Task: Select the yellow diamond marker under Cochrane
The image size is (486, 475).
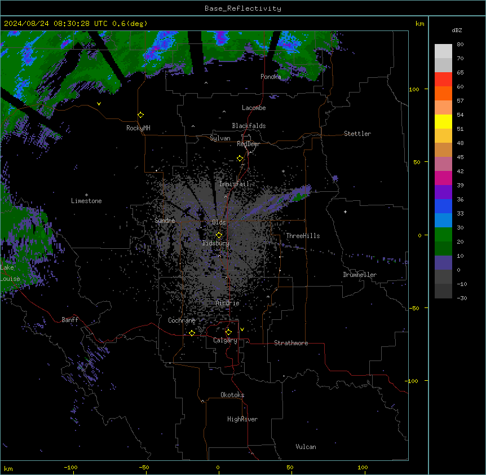Action: coord(192,333)
